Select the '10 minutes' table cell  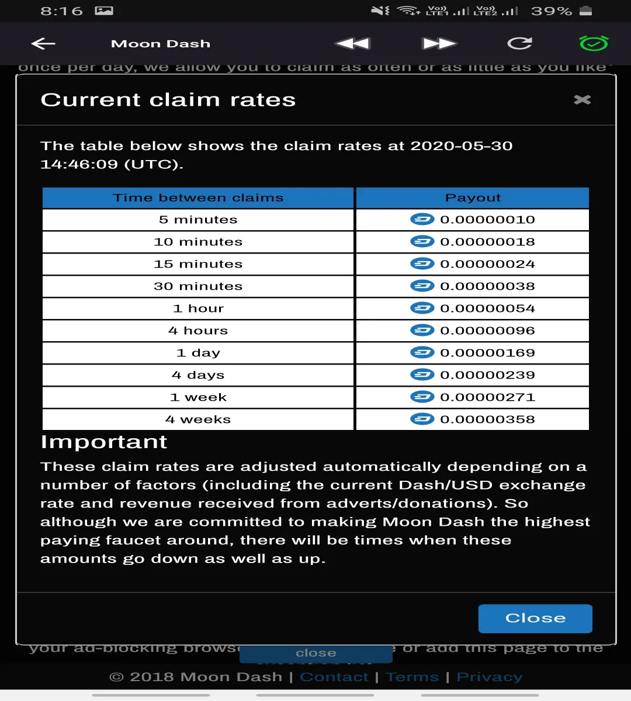point(198,242)
